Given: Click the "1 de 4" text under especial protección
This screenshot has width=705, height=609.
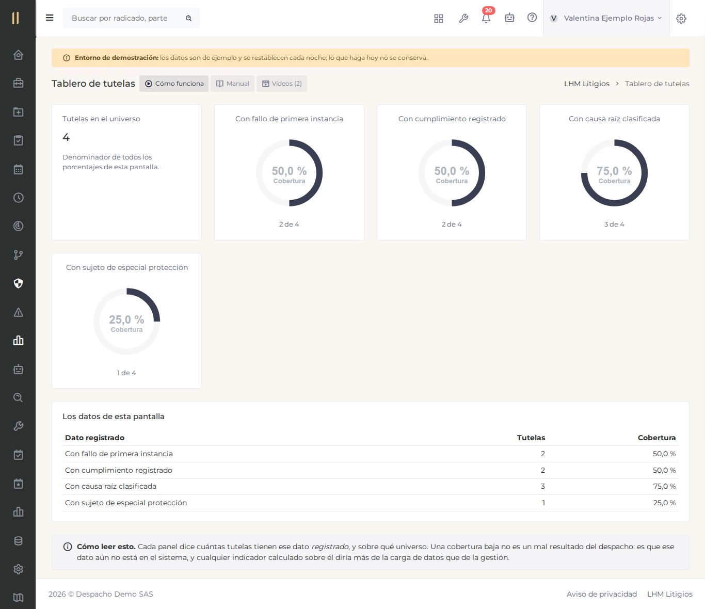Looking at the screenshot, I should click(126, 373).
